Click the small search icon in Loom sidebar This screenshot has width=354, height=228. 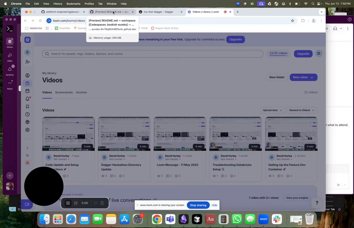click(27, 155)
